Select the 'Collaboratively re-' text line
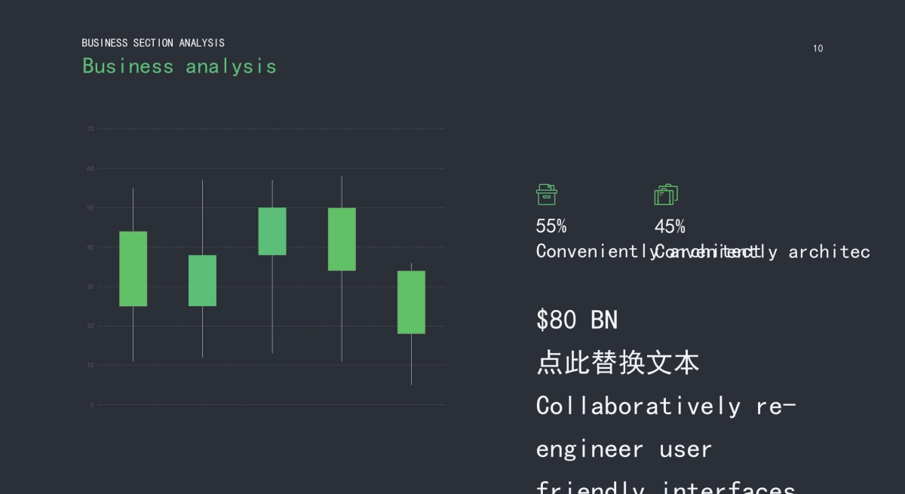Screen dimensions: 905x494 (x=665, y=406)
